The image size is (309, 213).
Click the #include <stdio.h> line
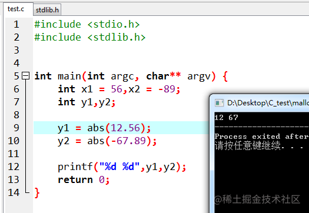point(87,25)
